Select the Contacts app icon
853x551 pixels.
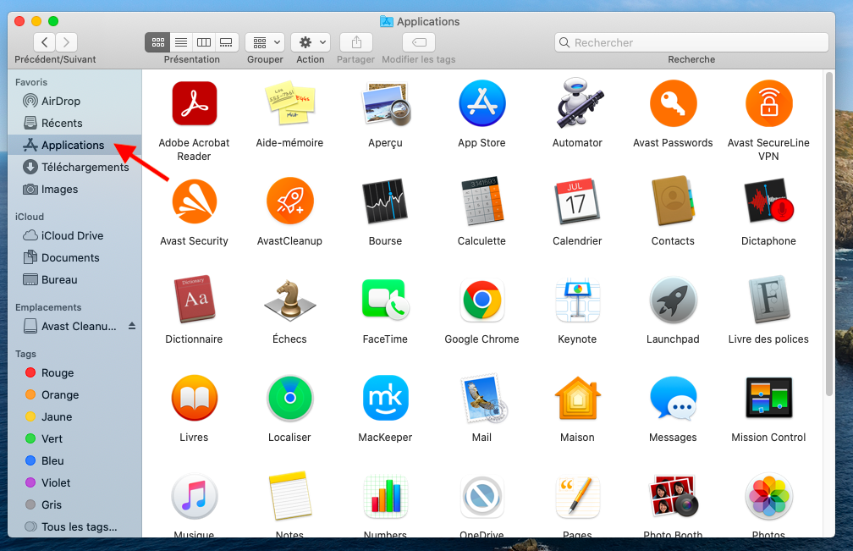[673, 201]
